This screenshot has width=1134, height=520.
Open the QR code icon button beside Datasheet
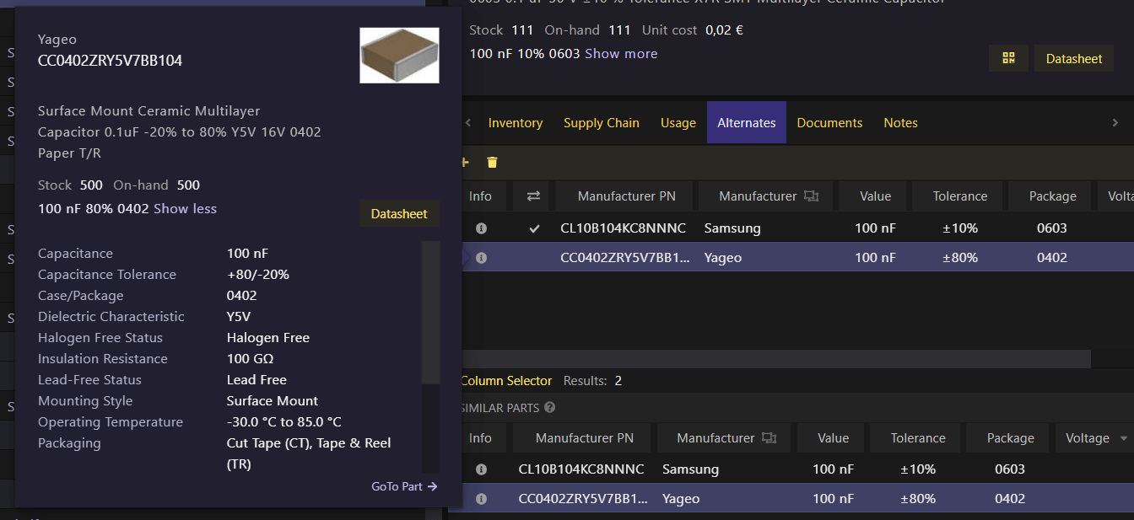[x=1008, y=58]
